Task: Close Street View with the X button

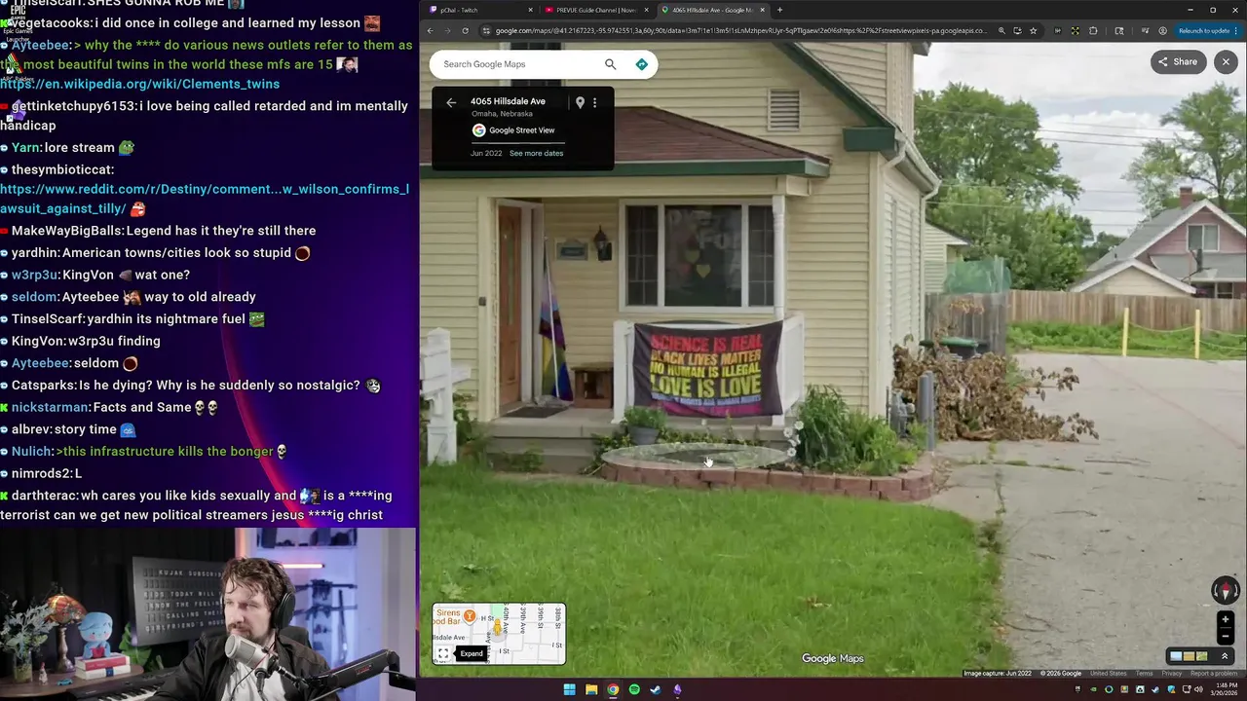Action: pos(1226,62)
